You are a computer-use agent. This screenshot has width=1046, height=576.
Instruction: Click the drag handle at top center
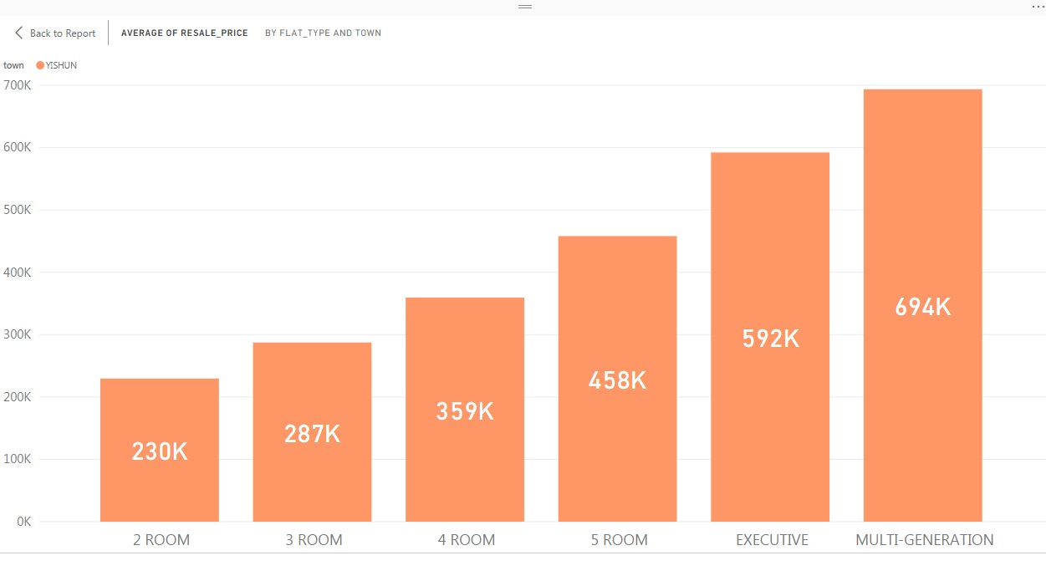[524, 6]
